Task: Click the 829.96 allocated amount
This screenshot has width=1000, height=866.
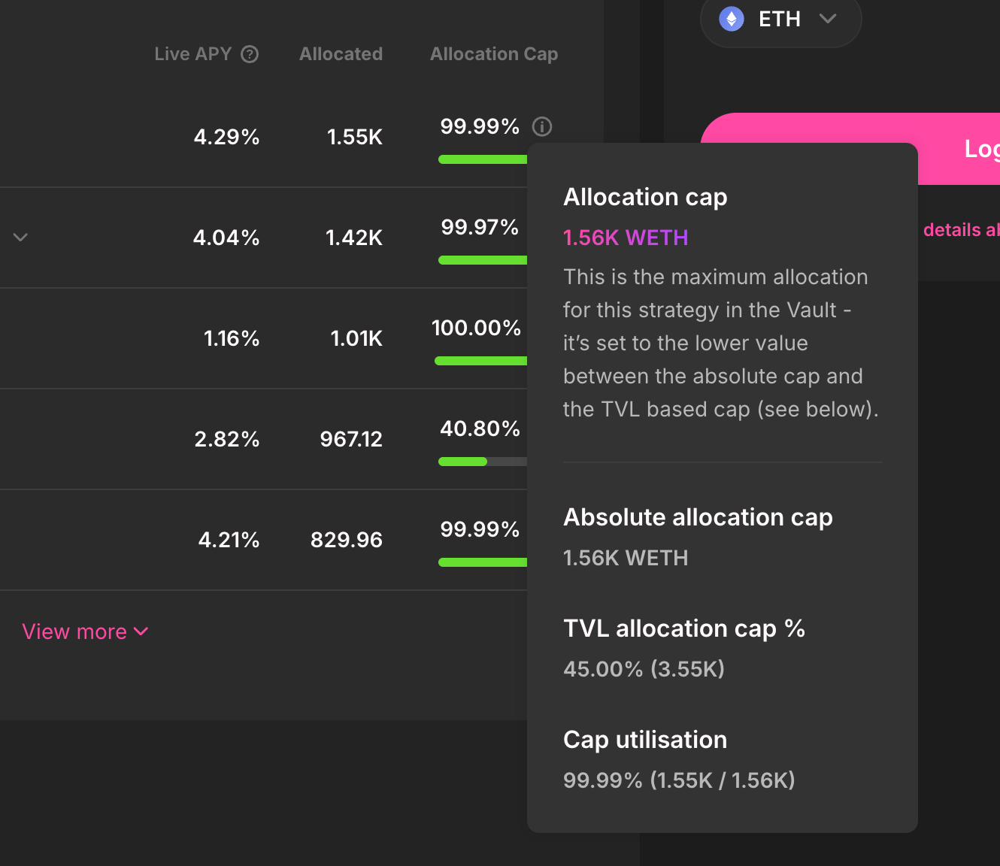Action: [x=346, y=540]
